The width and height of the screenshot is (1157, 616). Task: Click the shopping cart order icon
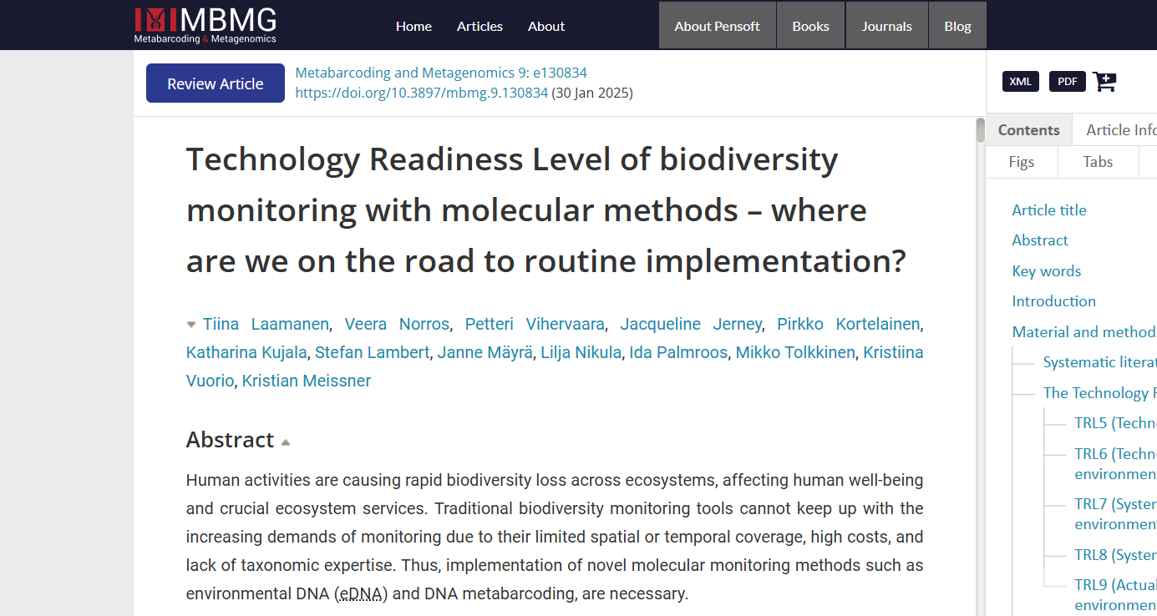pos(1104,81)
